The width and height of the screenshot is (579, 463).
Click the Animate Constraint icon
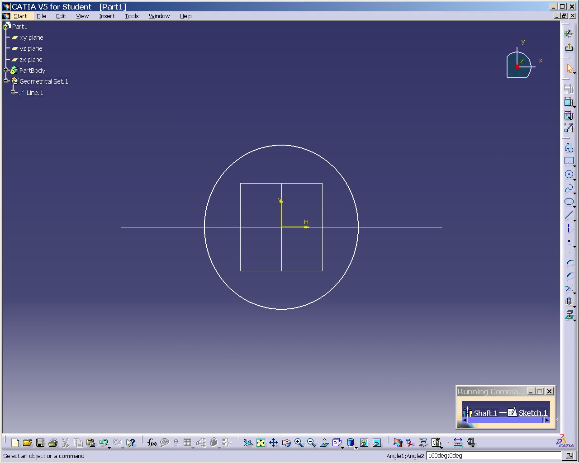click(569, 128)
